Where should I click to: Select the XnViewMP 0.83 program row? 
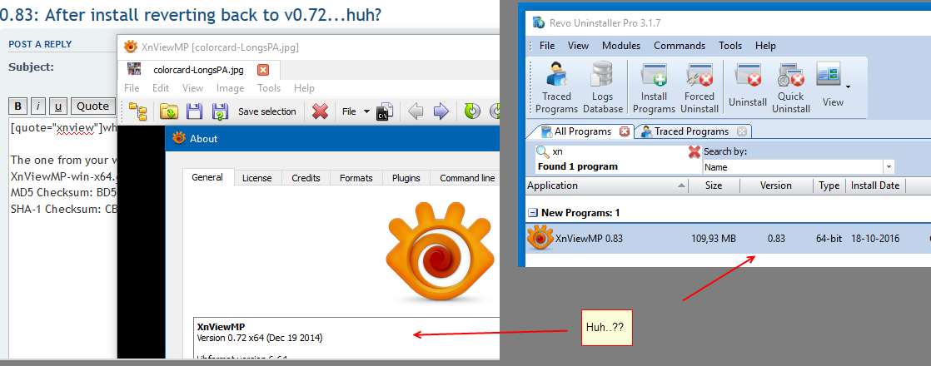pyautogui.click(x=728, y=239)
